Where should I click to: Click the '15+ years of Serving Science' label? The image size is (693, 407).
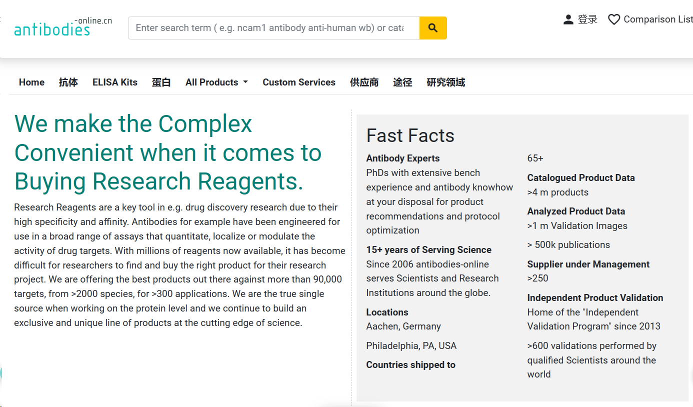(x=428, y=250)
